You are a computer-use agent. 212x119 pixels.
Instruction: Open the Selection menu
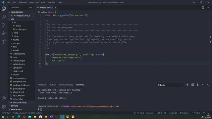click(23, 2)
